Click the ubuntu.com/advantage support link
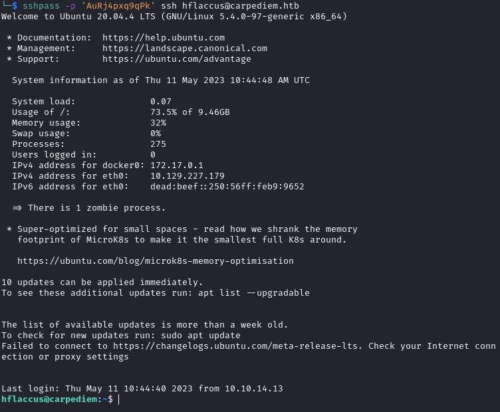This screenshot has width=500, height=412. (177, 59)
